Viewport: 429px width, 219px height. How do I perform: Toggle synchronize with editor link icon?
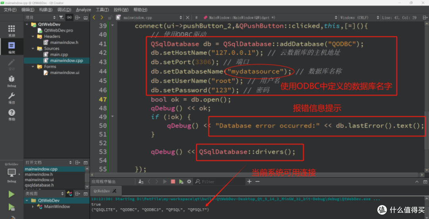pos(70,17)
